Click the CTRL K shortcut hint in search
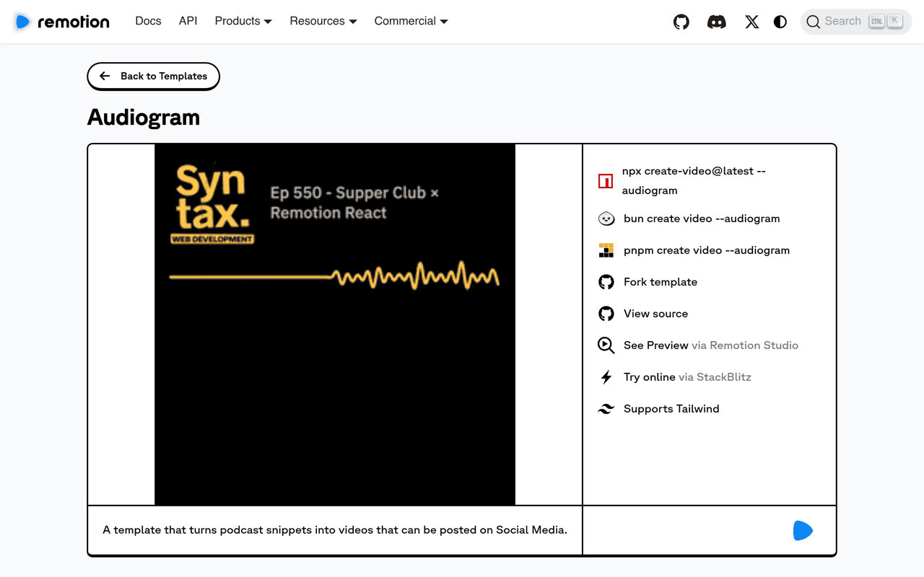Image resolution: width=924 pixels, height=577 pixels. point(886,21)
